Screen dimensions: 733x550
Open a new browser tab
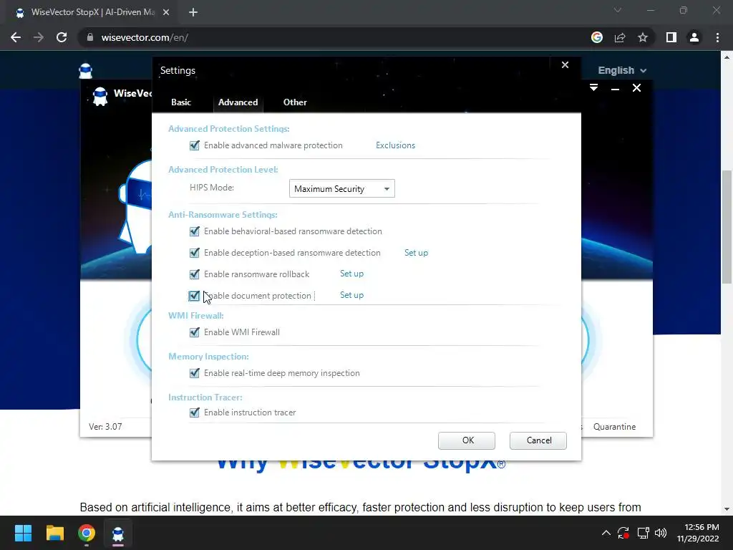point(193,12)
